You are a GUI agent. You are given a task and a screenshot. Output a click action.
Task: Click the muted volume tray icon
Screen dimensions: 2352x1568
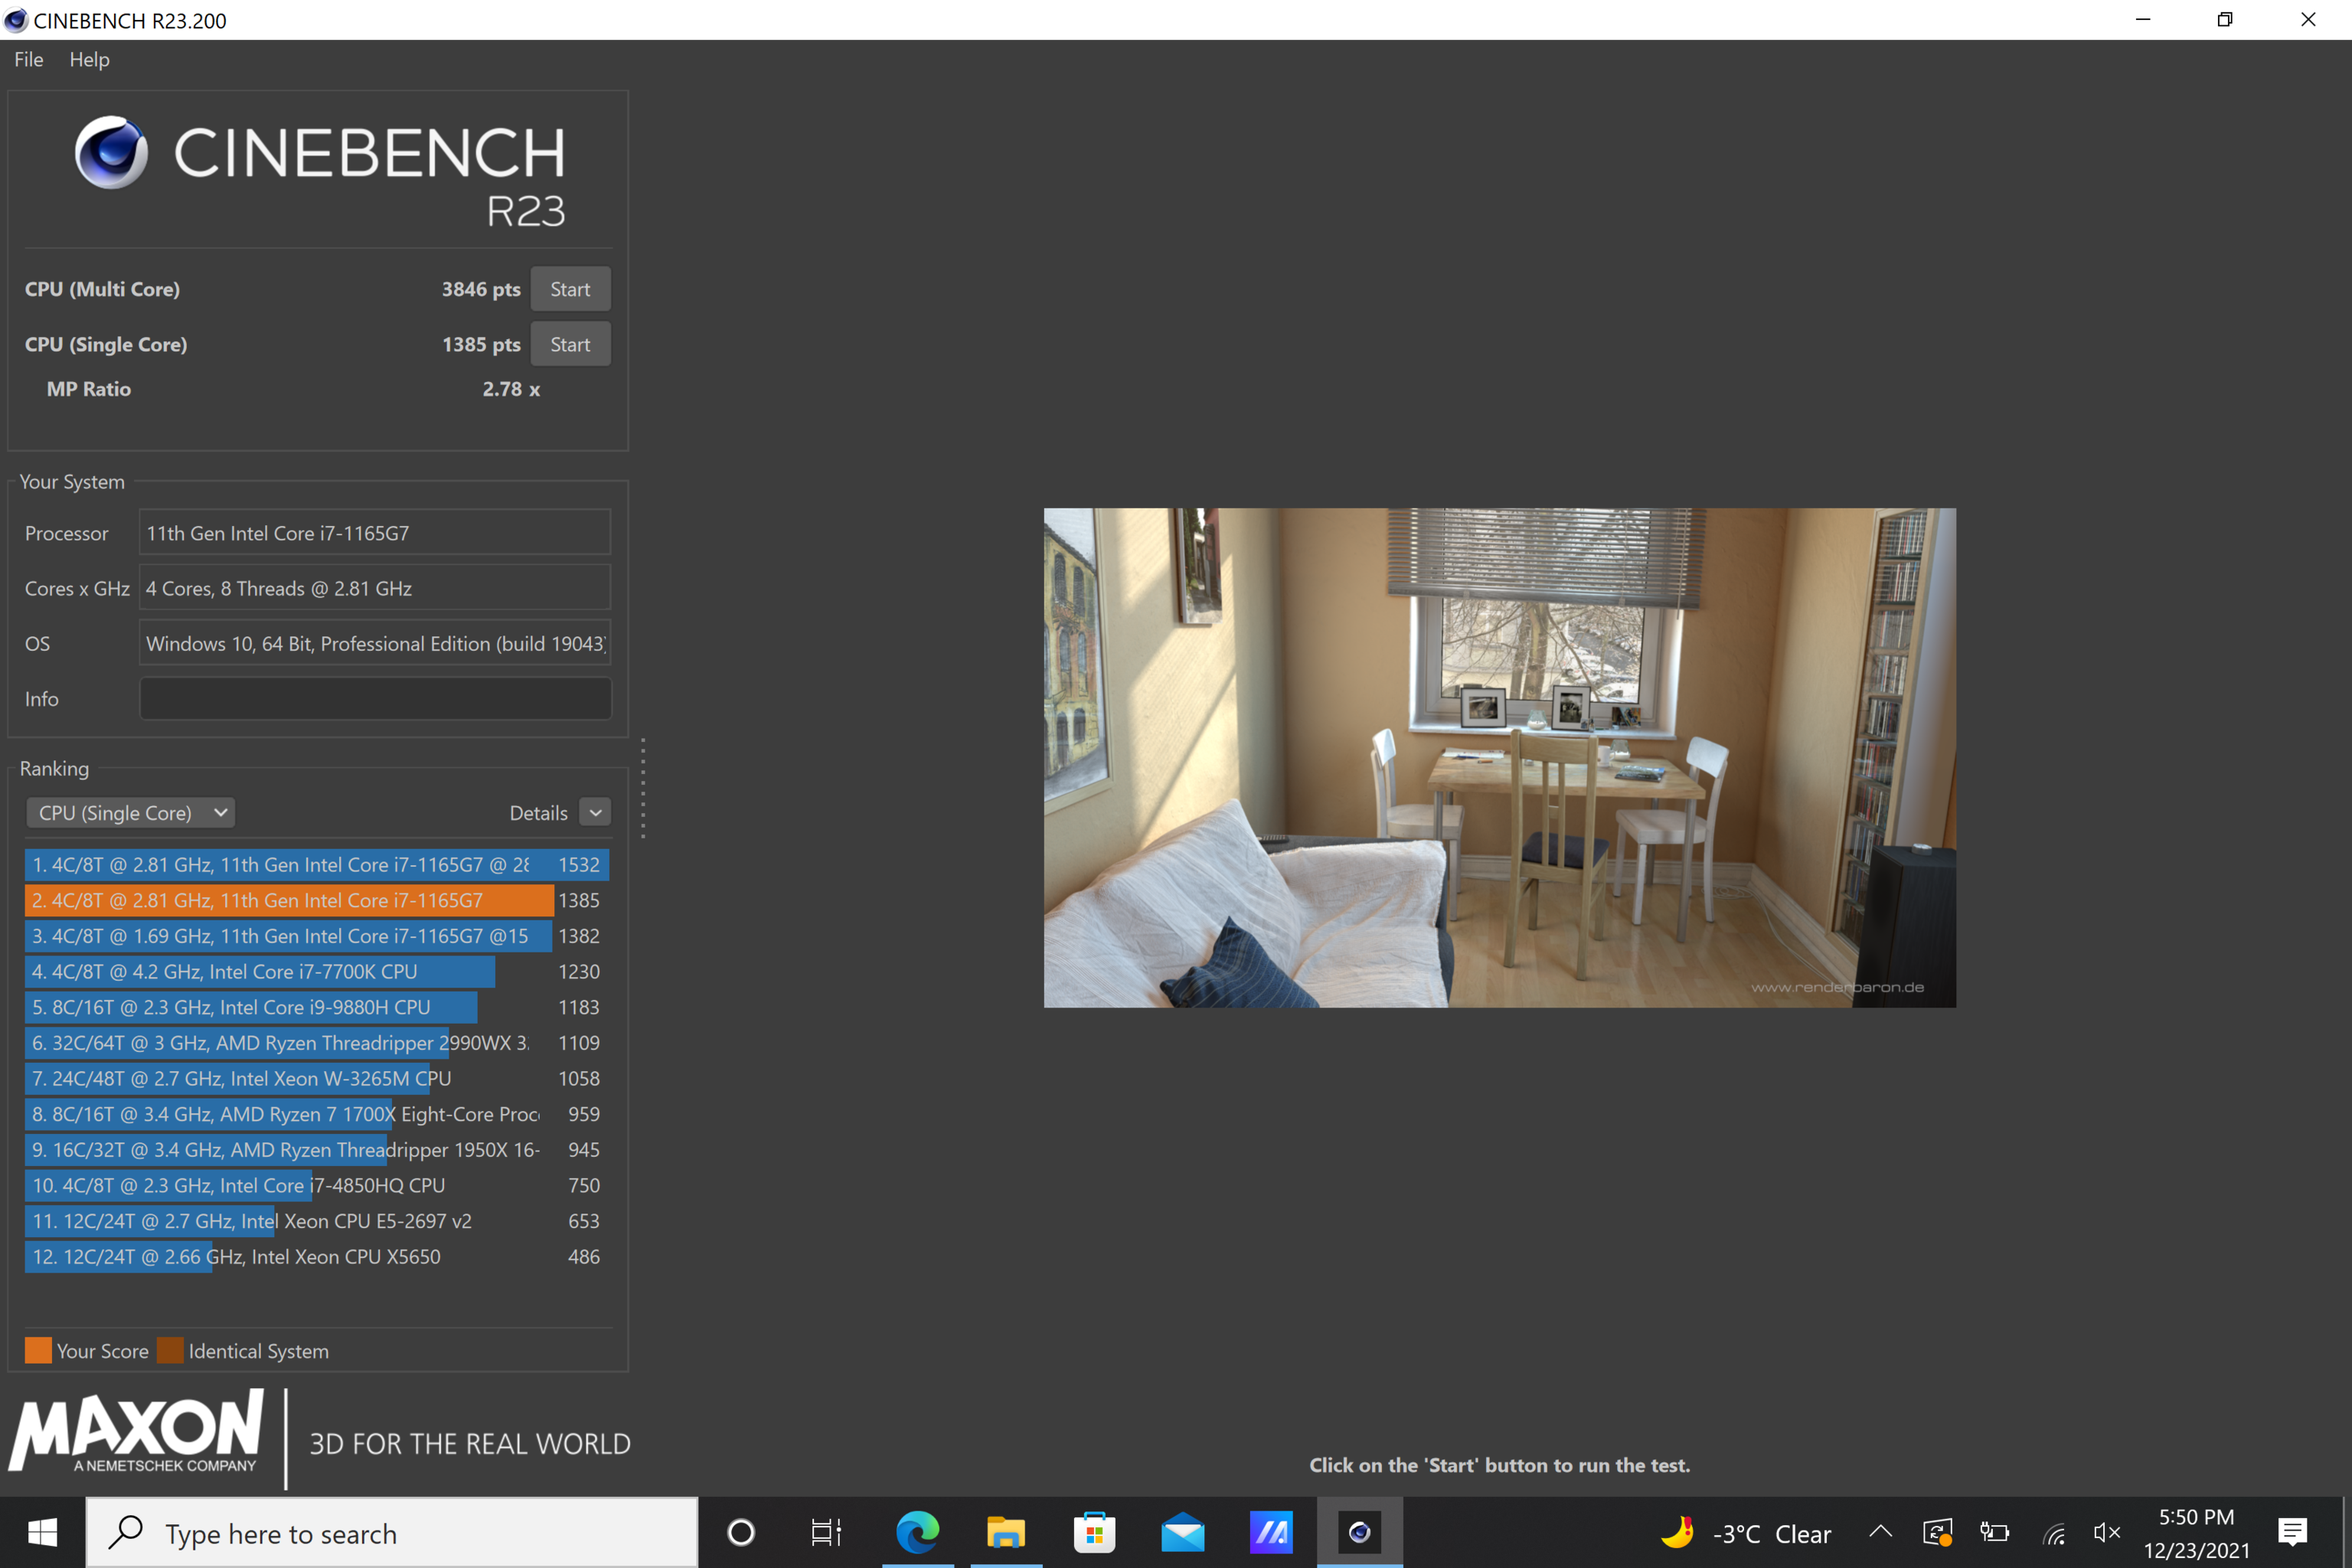point(2106,1532)
